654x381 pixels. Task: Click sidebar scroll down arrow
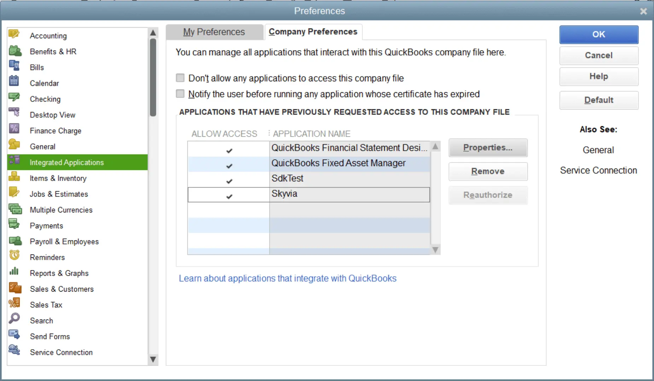tap(153, 360)
